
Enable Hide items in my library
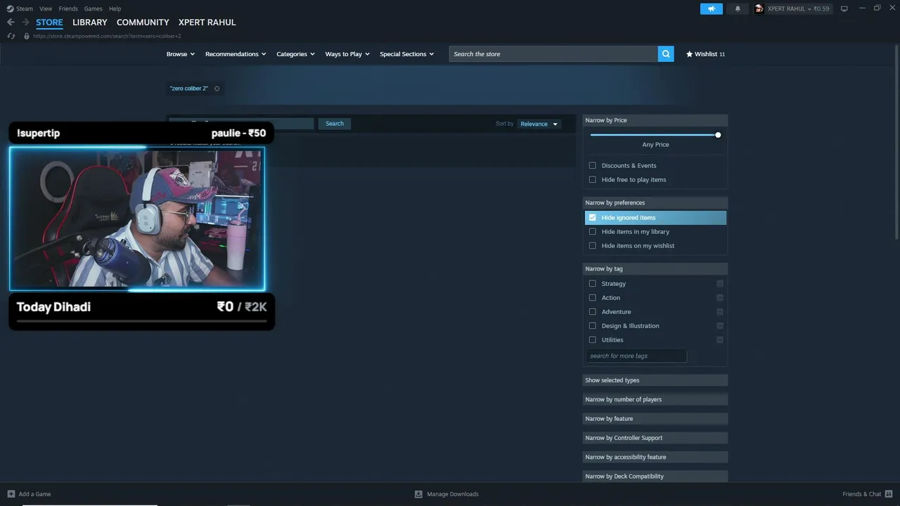pos(593,232)
